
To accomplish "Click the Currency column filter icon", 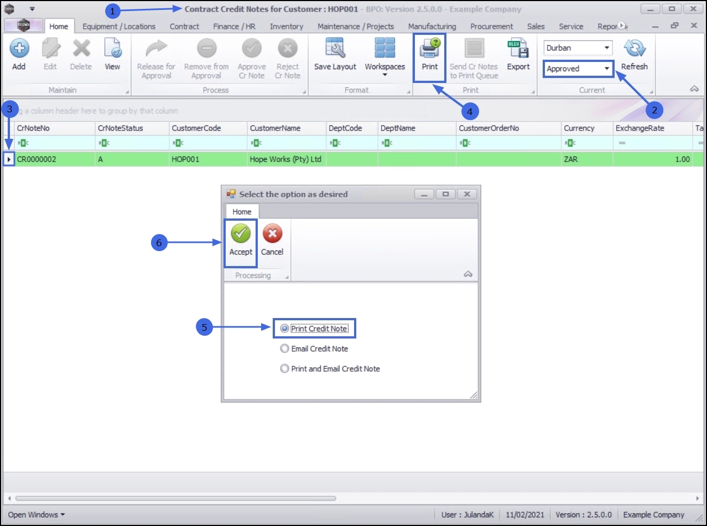I will 570,143.
